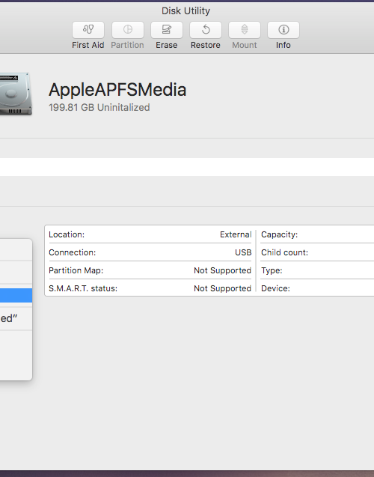Click the Mount toolbar button
The image size is (374, 477).
tap(245, 30)
